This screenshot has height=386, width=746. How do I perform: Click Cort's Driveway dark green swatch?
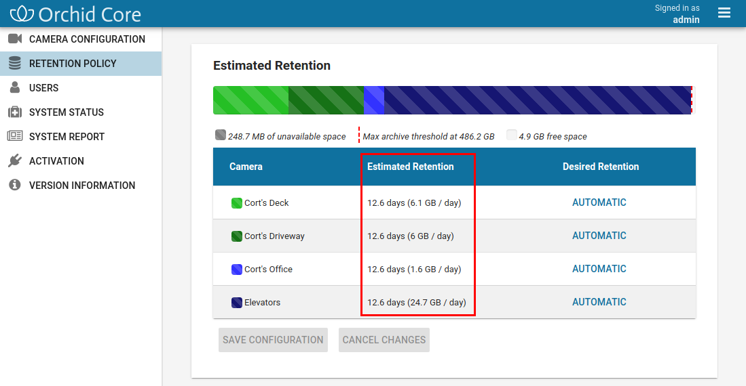pos(236,236)
